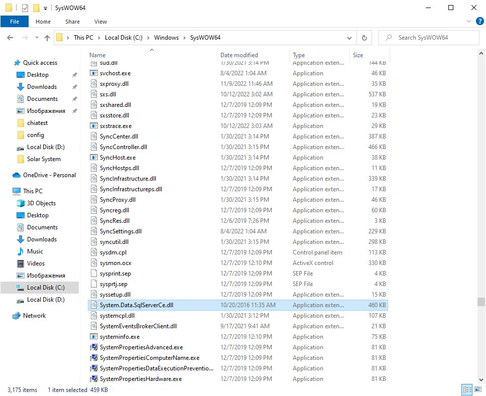Unpin Desktop from Quick access
The width and height of the screenshot is (486, 396).
[74, 74]
